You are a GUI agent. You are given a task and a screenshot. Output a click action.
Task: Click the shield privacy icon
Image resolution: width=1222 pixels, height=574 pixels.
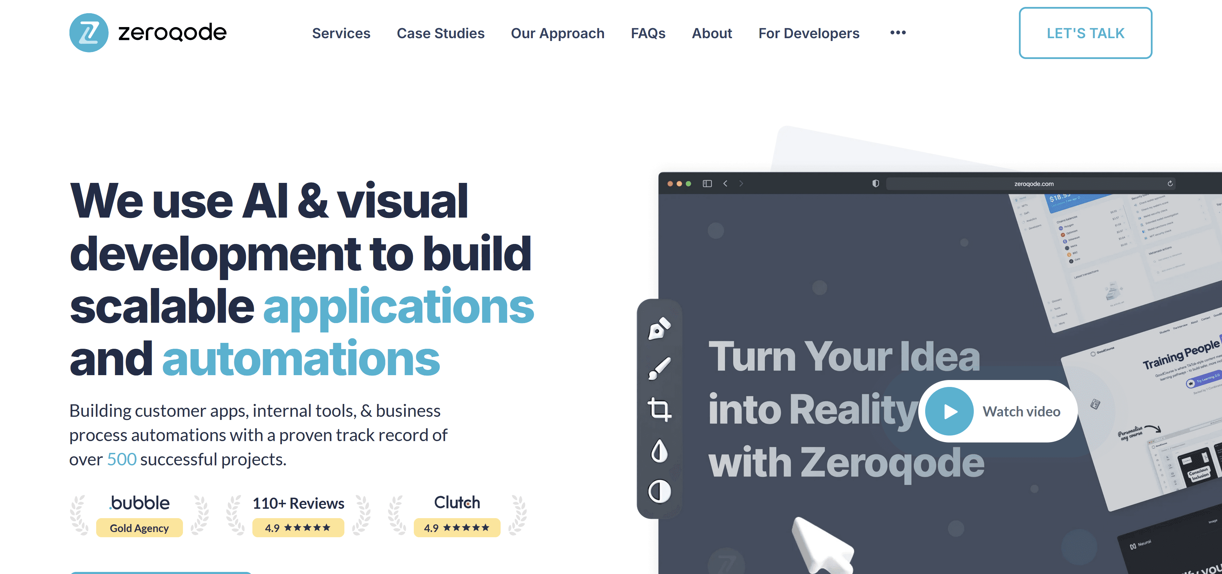(x=875, y=184)
